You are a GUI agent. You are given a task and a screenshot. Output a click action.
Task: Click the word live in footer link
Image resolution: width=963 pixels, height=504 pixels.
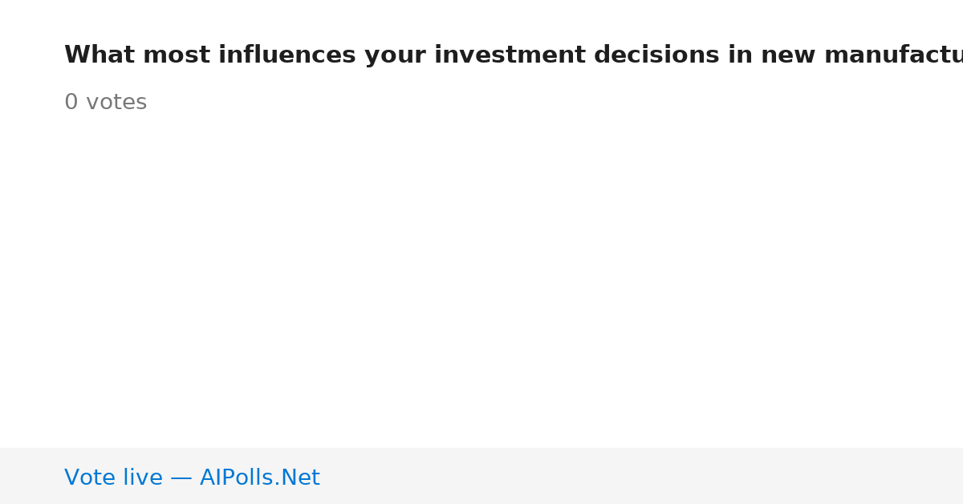click(143, 478)
